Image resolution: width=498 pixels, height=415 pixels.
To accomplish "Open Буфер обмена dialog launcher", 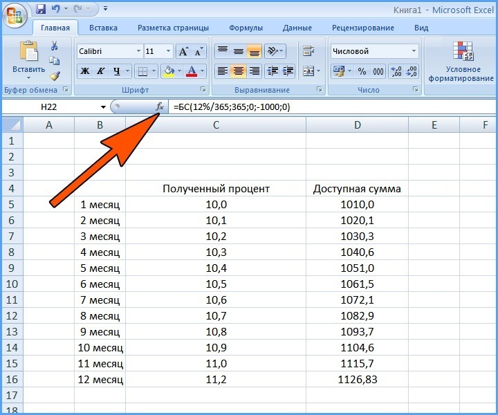I will coord(66,89).
